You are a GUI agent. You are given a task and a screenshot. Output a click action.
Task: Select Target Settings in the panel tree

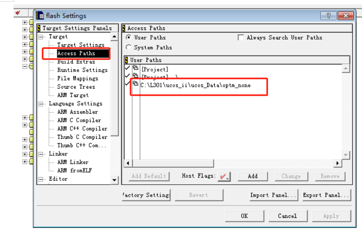(x=81, y=45)
